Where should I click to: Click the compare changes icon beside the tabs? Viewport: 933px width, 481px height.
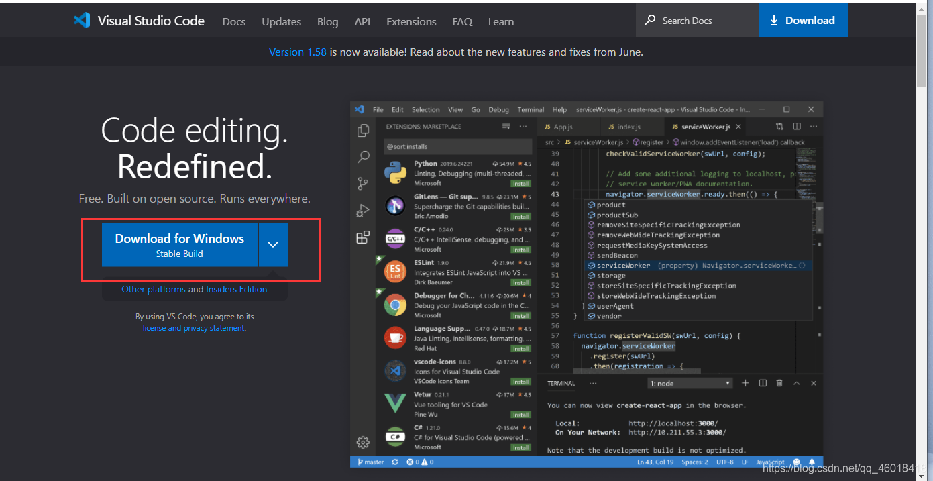[x=779, y=127]
